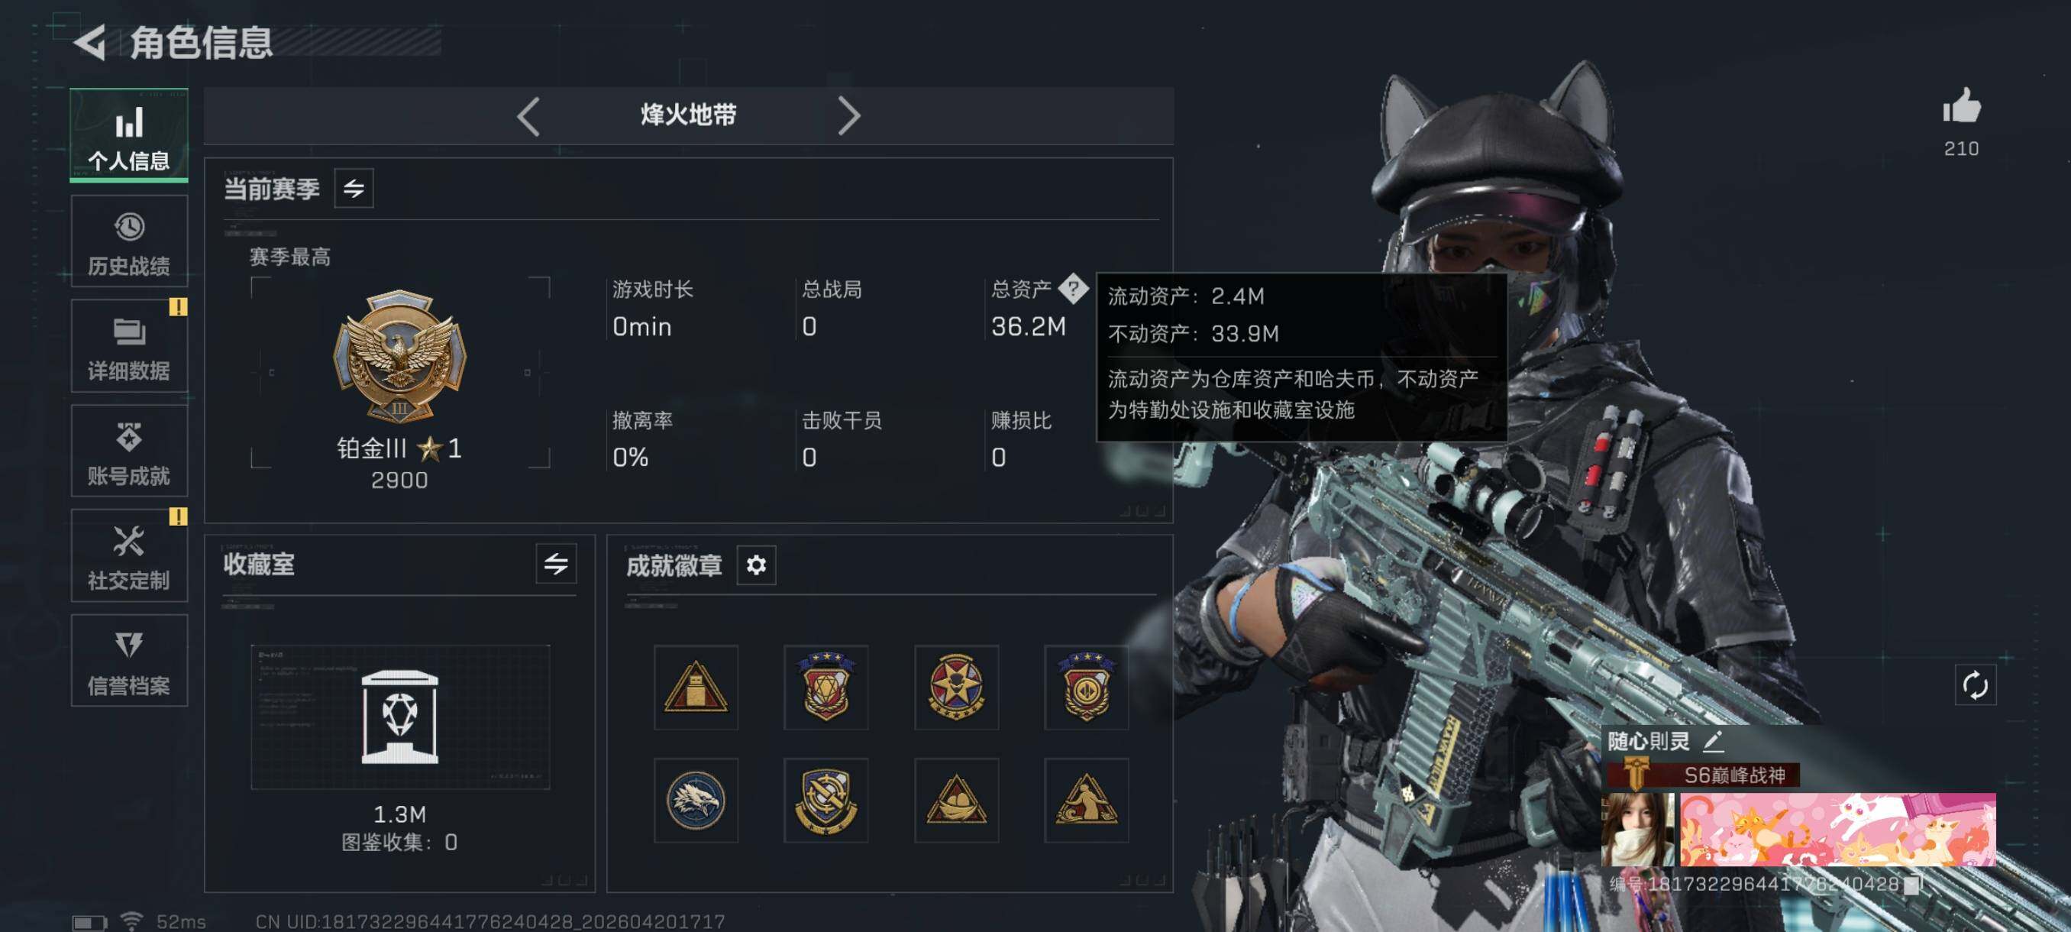Open the 总资产 question mark help icon

pyautogui.click(x=1072, y=288)
